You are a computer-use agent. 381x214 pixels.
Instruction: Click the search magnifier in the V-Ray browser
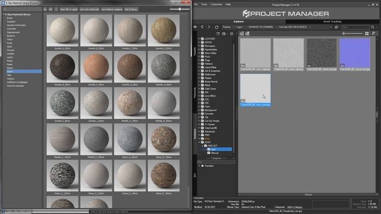pyautogui.click(x=5, y=10)
